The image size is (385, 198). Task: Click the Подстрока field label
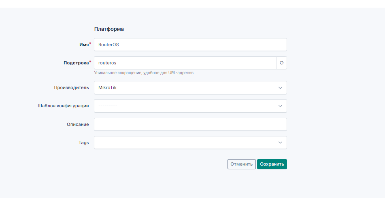pyautogui.click(x=76, y=63)
